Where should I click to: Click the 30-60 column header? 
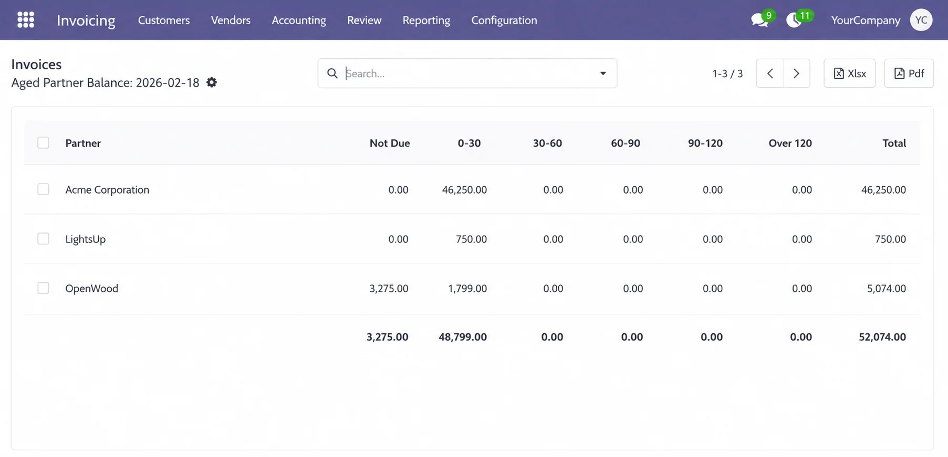(x=547, y=143)
